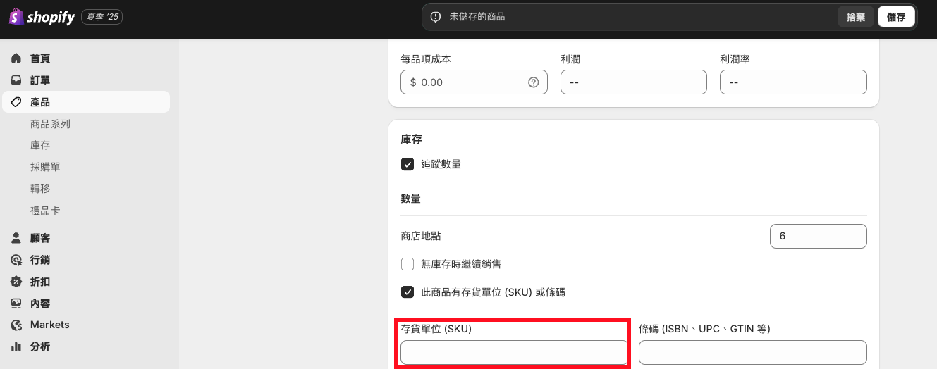Click the home icon beside 首頁
This screenshot has height=369, width=937.
click(16, 58)
